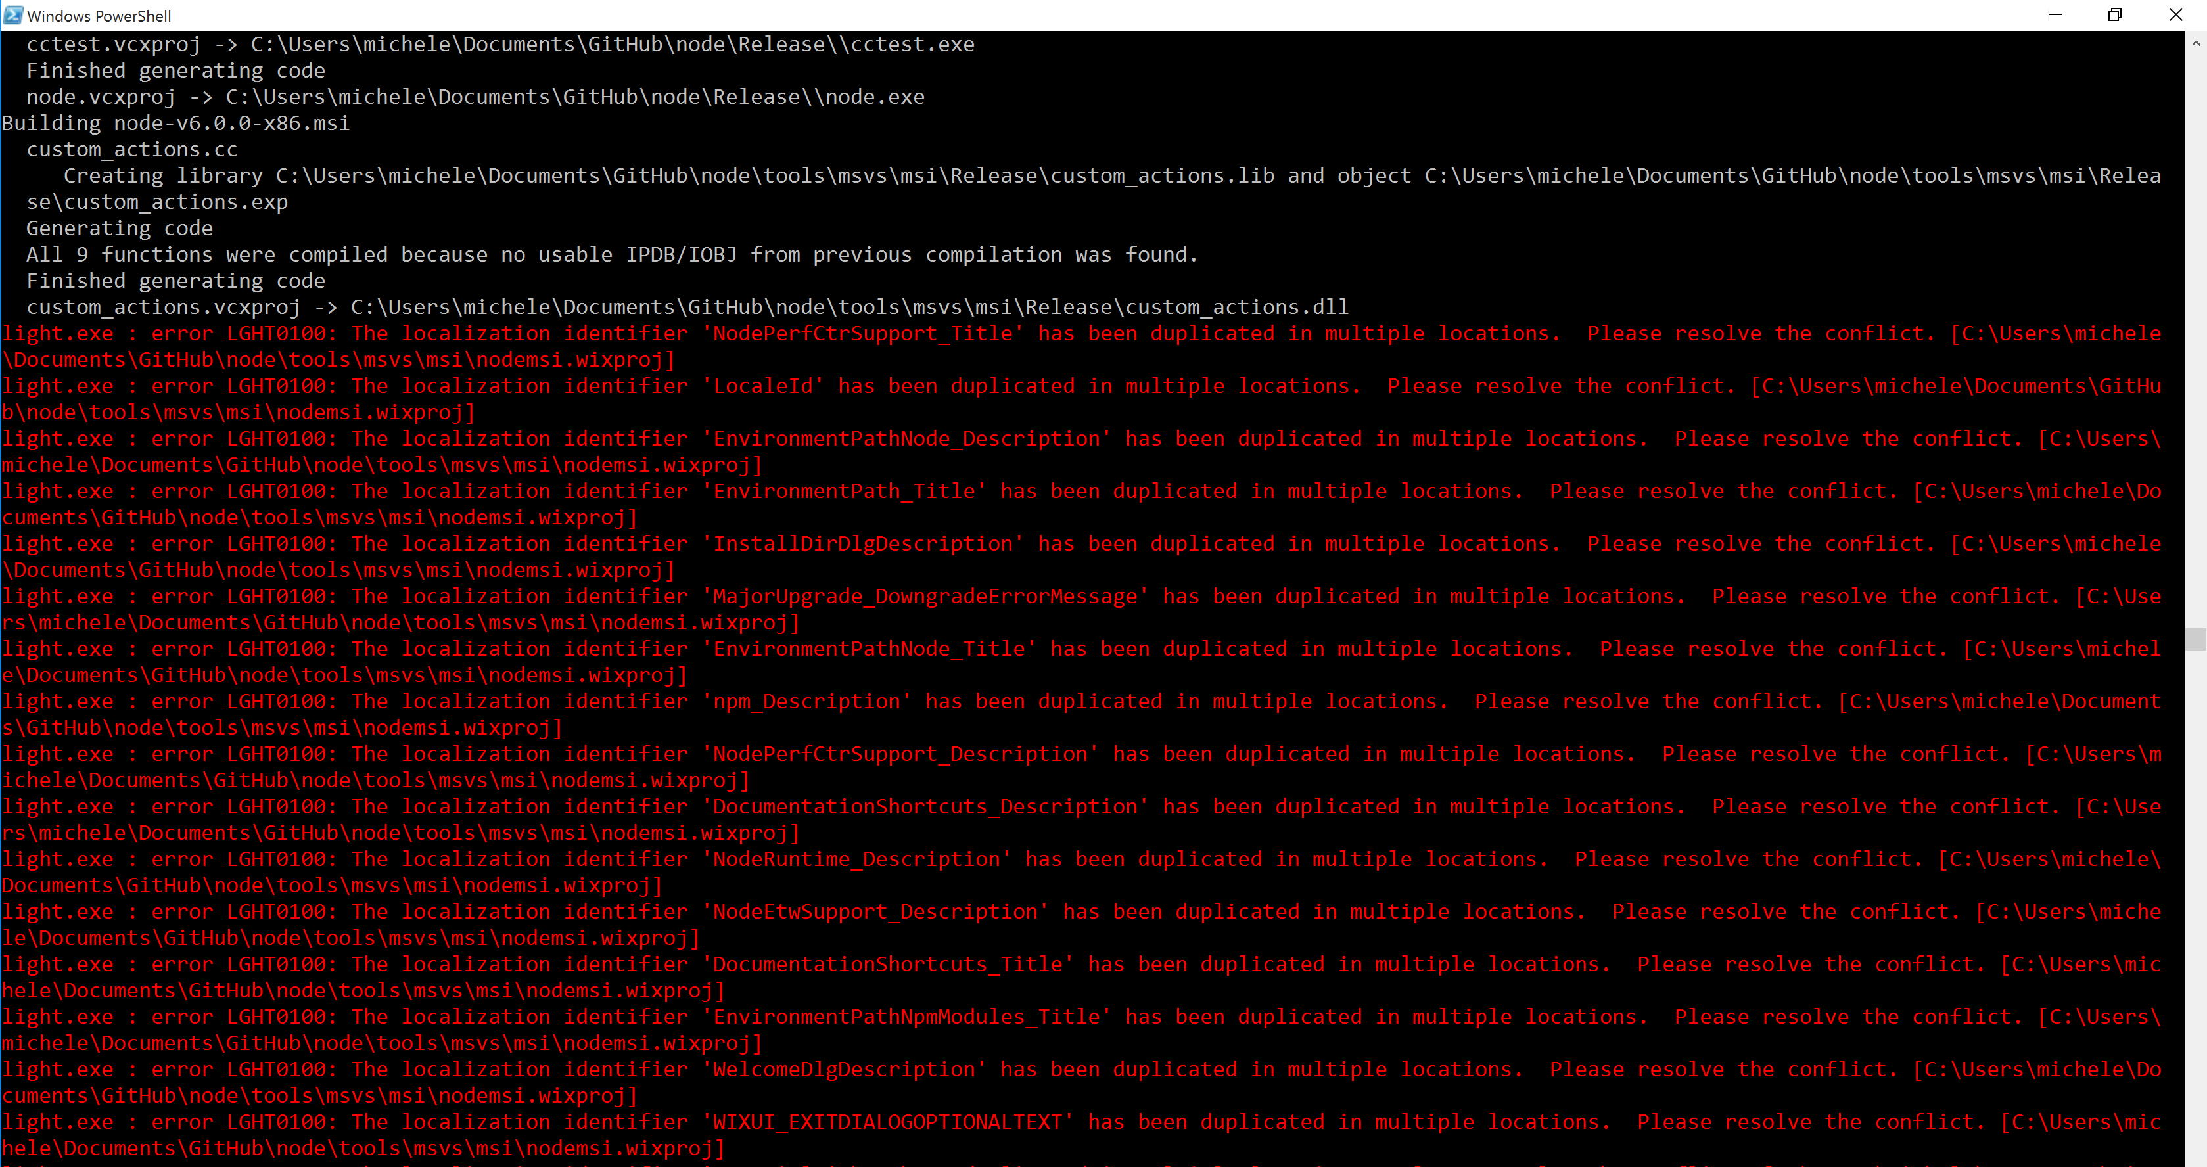Click the 'WelcomeDlgDescription' error line

click(1081, 1082)
